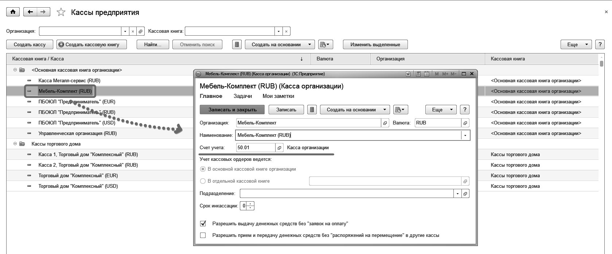The image size is (612, 254).
Task: Collapse the Основная кассовая книга организации group
Action: [15, 70]
